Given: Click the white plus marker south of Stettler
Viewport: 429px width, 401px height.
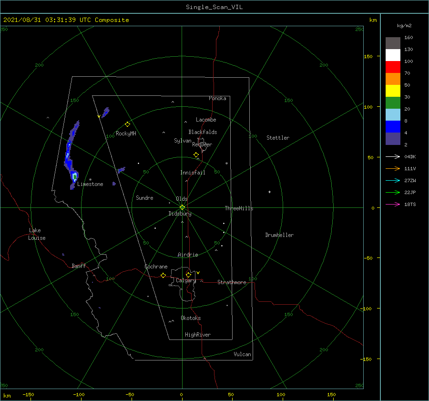Looking at the screenshot, I should 269,192.
